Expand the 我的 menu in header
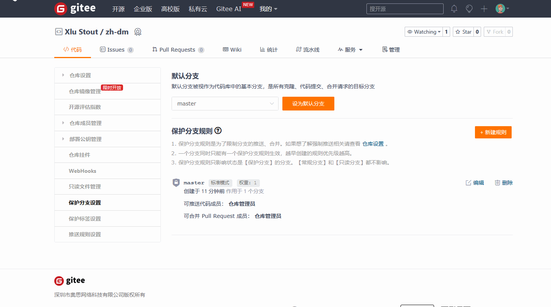 pyautogui.click(x=268, y=9)
